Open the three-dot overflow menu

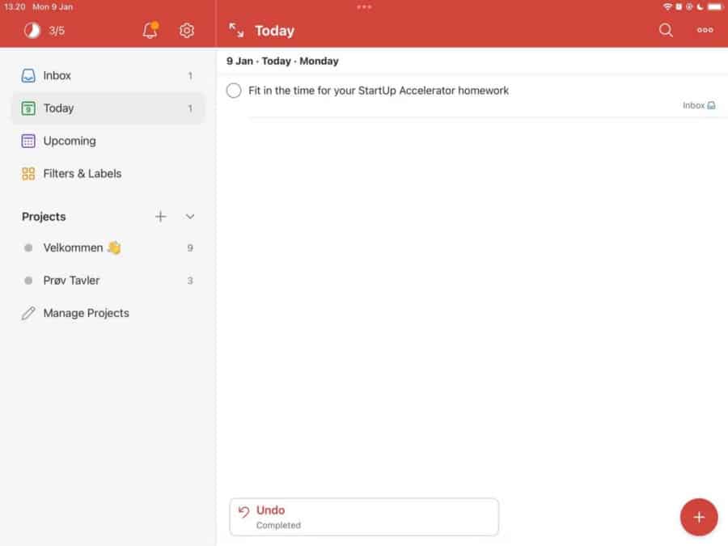pyautogui.click(x=705, y=30)
